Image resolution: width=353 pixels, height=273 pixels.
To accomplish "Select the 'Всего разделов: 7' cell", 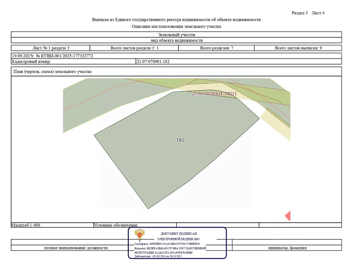I will (216, 48).
